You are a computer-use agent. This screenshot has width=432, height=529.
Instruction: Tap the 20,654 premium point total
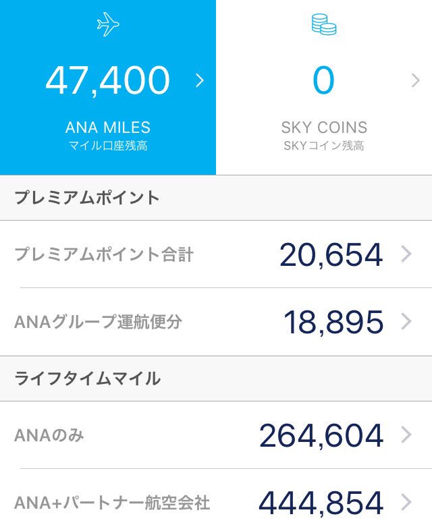pos(331,255)
